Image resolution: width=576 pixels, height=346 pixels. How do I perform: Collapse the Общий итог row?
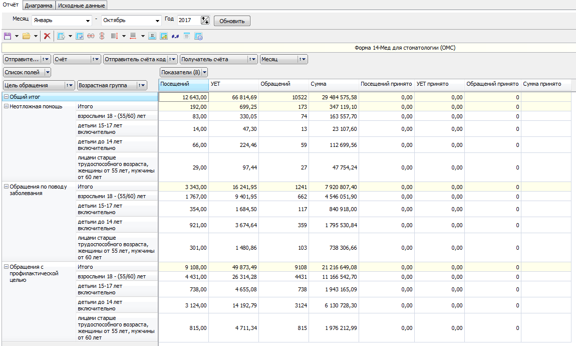coord(6,97)
